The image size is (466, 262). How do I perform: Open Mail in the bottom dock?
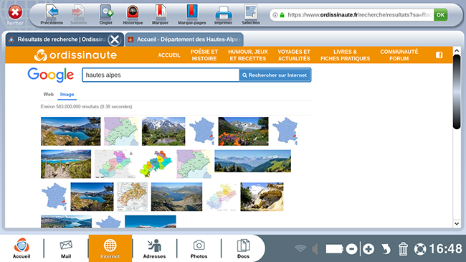click(x=66, y=248)
